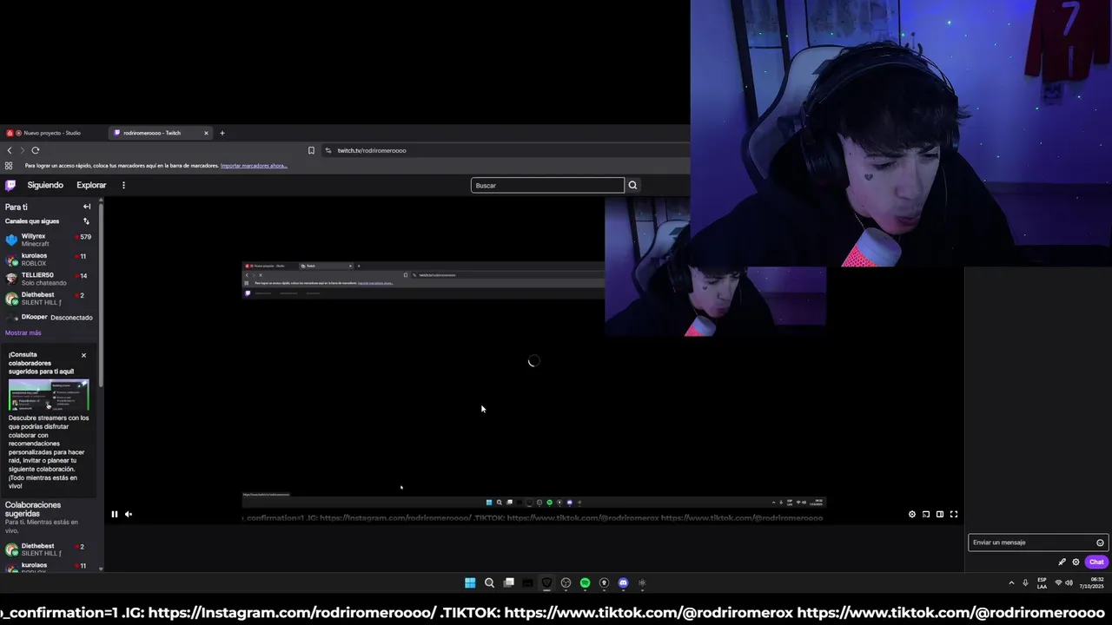Viewport: 1112px width, 625px height.
Task: Toggle the mute speaker icon in the player
Action: [x=129, y=514]
